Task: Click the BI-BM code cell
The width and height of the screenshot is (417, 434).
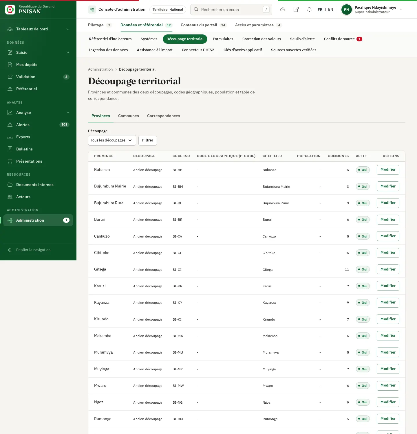Action: (178, 187)
